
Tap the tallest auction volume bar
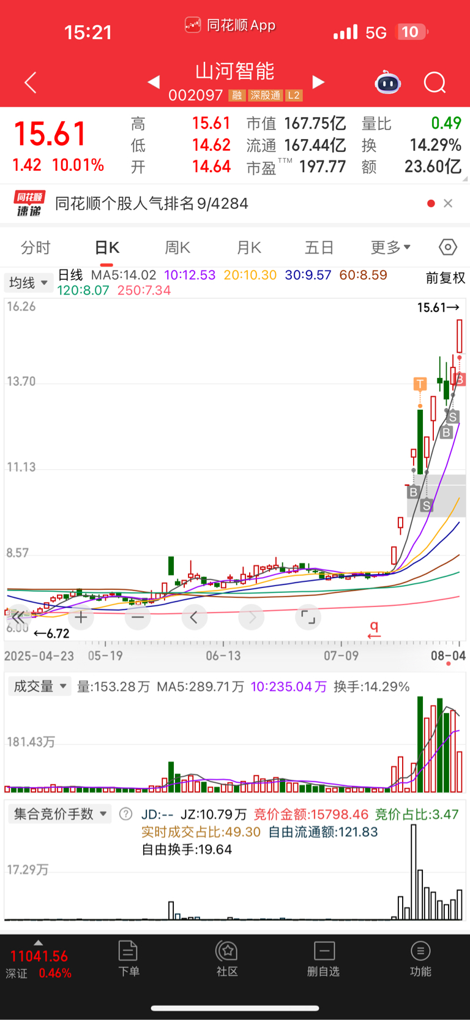pos(414,872)
